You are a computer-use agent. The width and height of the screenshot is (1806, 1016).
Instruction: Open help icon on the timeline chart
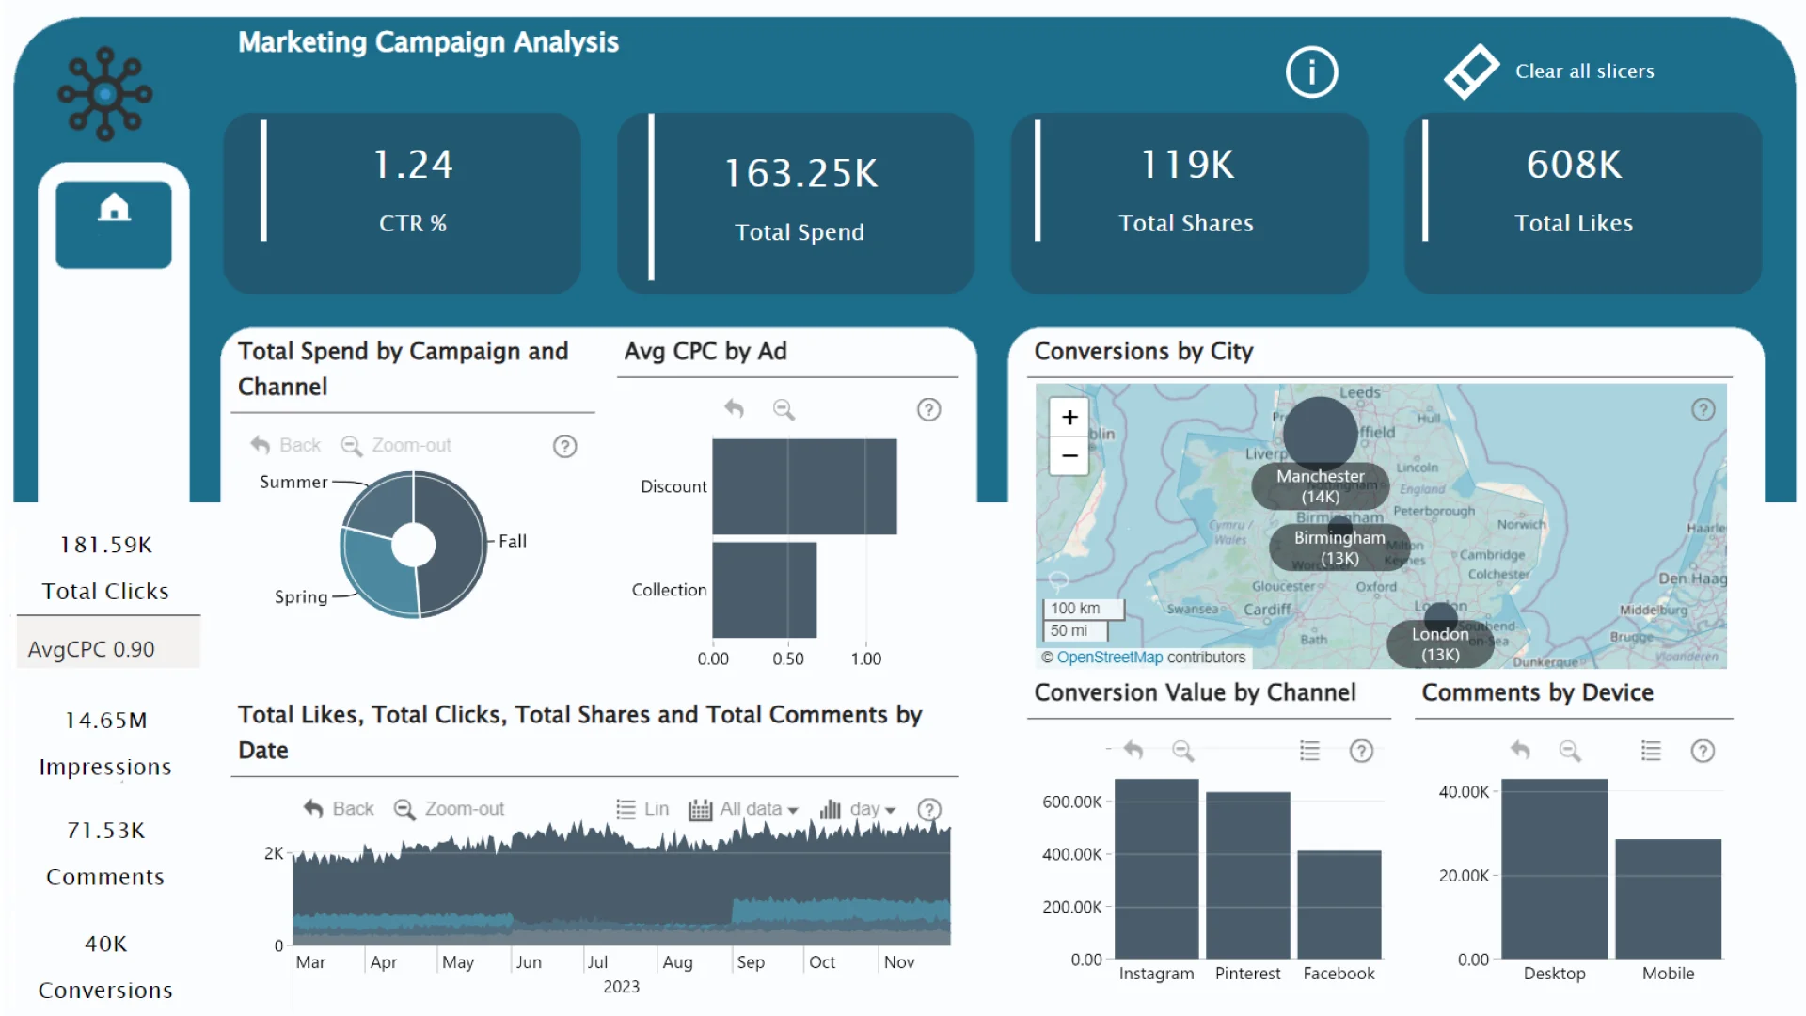click(928, 809)
